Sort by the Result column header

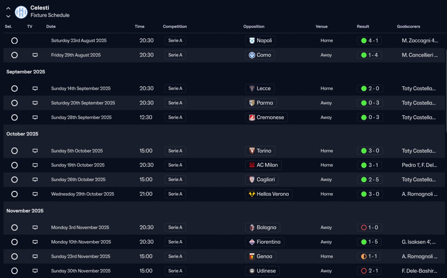pos(363,26)
